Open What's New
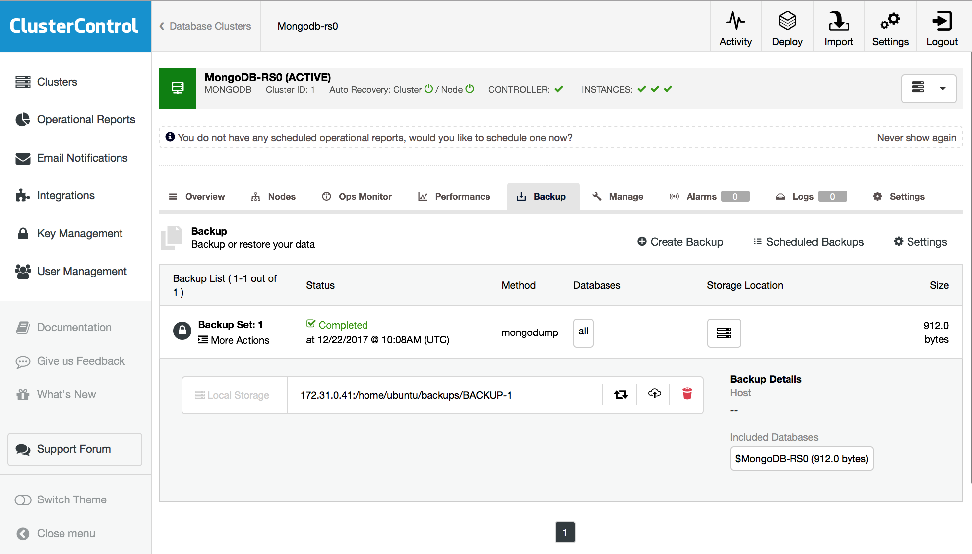The height and width of the screenshot is (554, 972). 56,394
